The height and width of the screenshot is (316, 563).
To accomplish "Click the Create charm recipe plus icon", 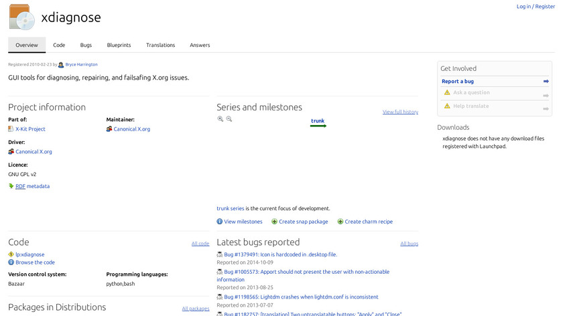I will point(340,222).
